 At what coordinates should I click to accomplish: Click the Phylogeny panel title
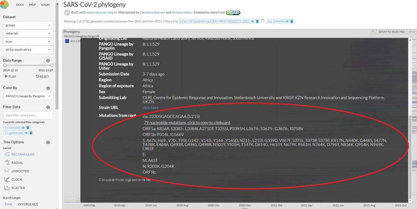coord(72,32)
